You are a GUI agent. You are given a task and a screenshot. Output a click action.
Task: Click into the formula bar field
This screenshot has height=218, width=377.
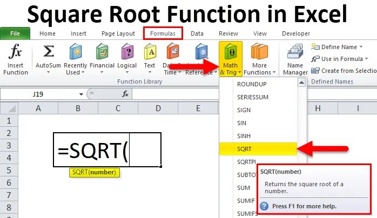click(176, 94)
